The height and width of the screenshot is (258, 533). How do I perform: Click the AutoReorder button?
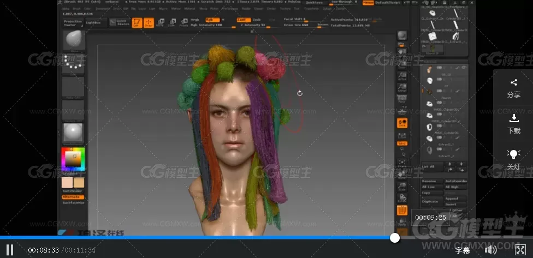pyautogui.click(x=456, y=181)
